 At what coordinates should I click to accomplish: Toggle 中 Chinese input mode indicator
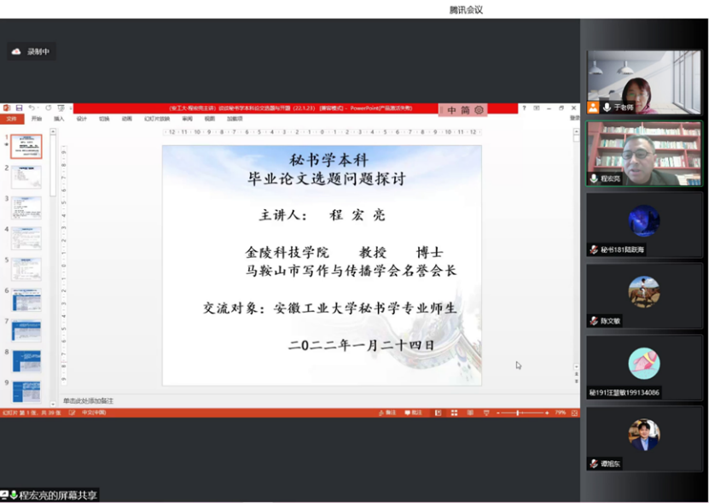pos(452,110)
